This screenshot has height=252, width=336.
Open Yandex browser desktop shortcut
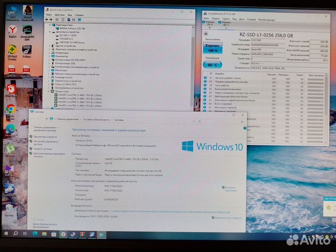[13, 31]
